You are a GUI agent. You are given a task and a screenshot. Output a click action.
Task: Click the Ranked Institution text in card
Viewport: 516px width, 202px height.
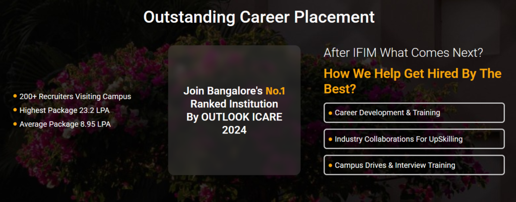[234, 104]
